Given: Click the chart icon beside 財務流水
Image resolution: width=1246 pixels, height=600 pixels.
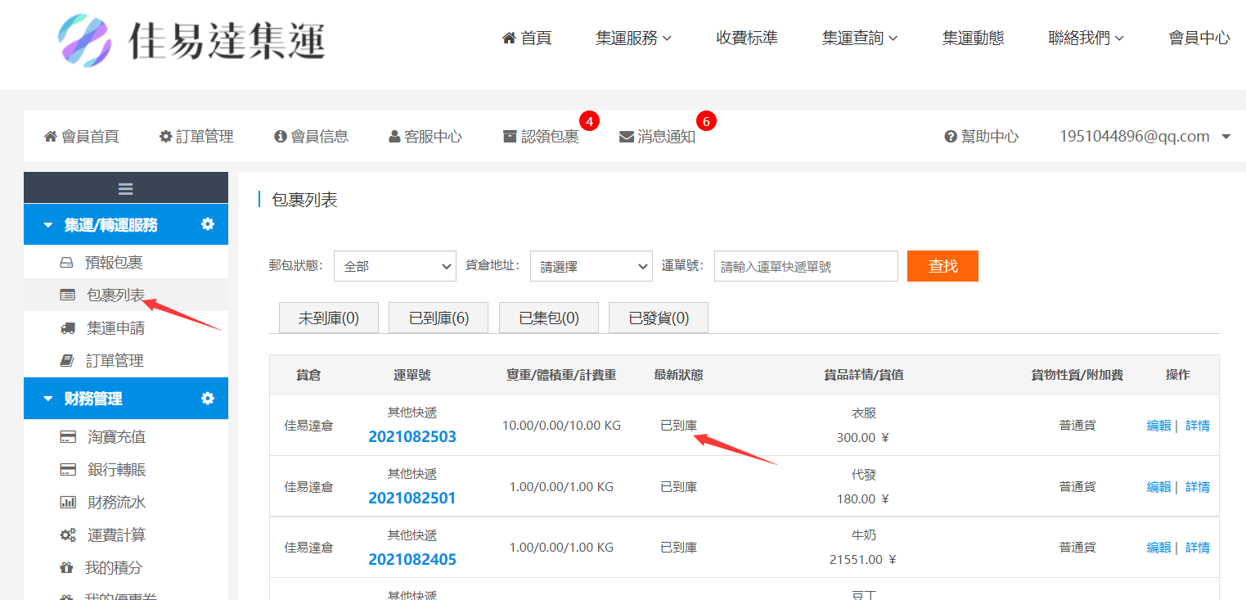Looking at the screenshot, I should 68,503.
